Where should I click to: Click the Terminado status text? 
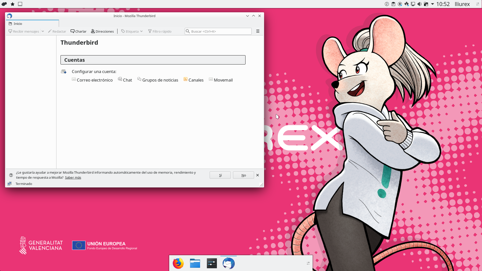(24, 184)
